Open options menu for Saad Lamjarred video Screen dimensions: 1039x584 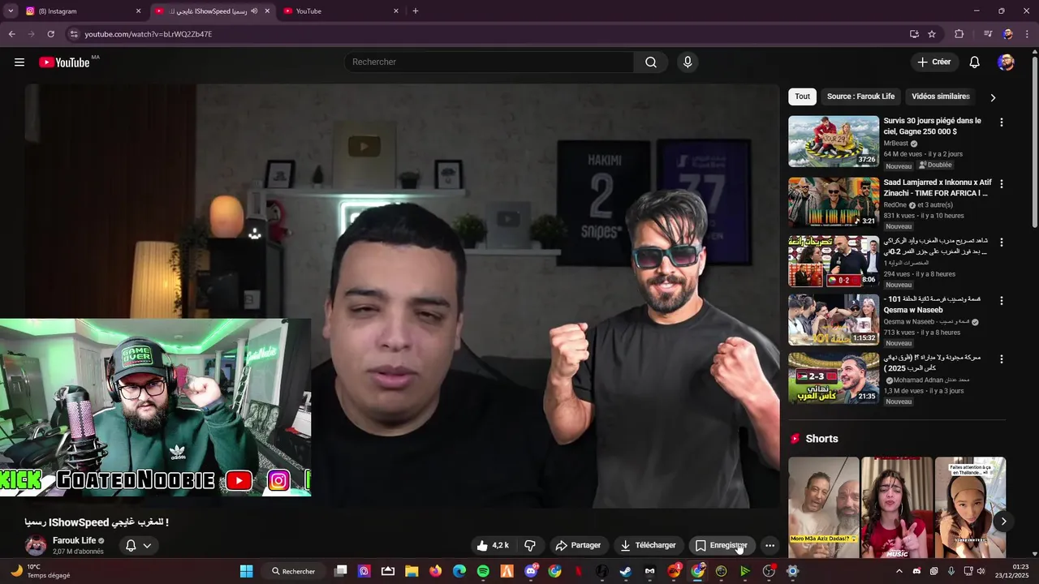[1001, 184]
